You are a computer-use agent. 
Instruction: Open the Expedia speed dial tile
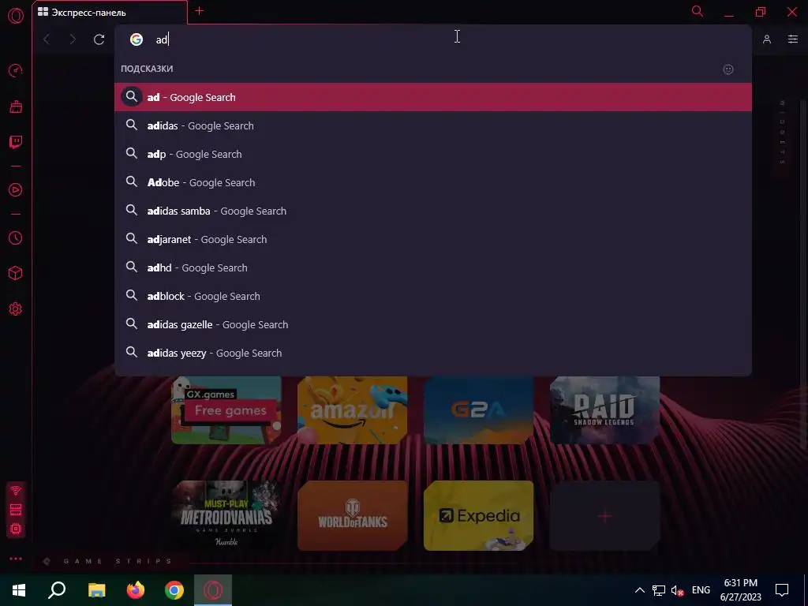point(478,515)
